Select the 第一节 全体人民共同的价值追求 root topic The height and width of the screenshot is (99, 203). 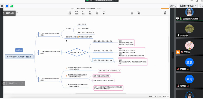[19, 57]
